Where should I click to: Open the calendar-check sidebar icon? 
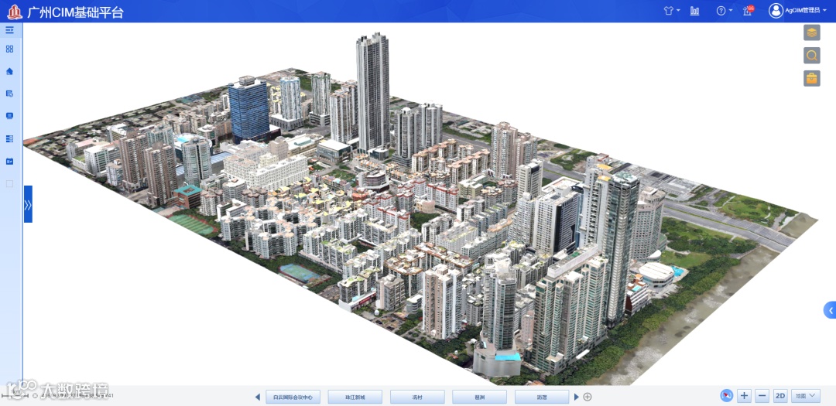click(9, 161)
